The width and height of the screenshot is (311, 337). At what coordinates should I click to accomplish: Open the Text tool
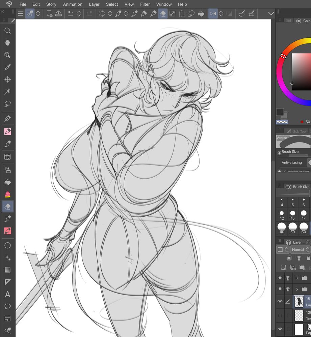pos(7,294)
